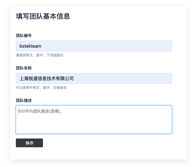Viewport: 196px width, 167px height.
Task: Focus the 团队编号 input field
Action: pos(94,46)
